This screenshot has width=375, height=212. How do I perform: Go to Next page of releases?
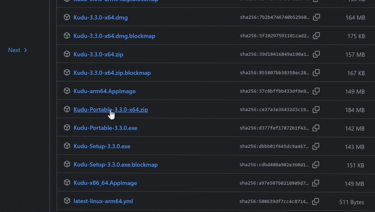(x=18, y=50)
